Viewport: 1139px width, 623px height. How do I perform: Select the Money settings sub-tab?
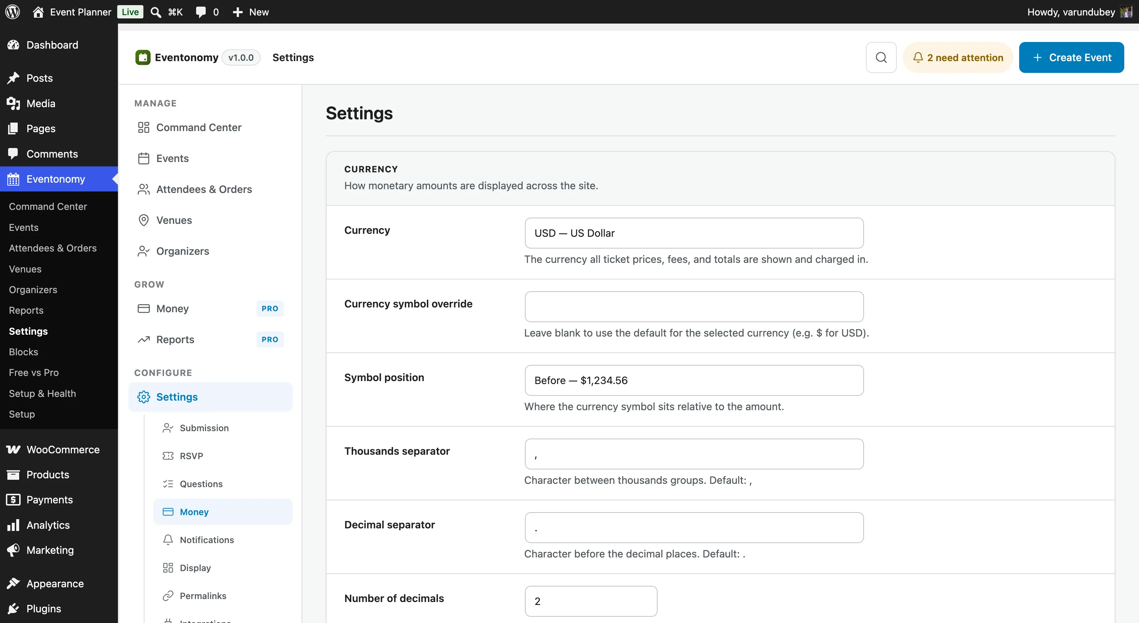223,512
